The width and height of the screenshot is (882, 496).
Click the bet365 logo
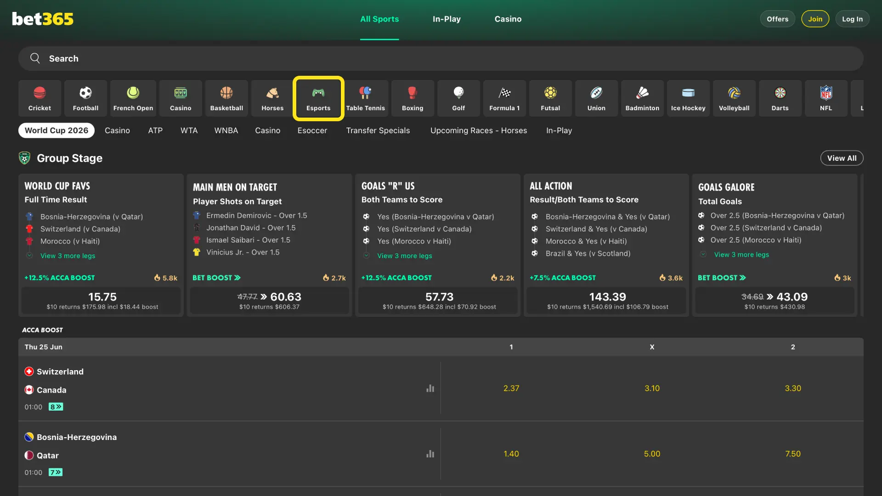43,19
